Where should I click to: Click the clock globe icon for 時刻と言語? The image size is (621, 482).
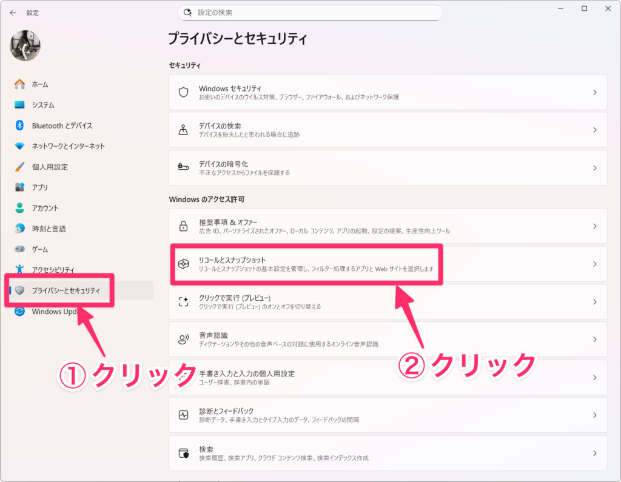[x=19, y=229]
